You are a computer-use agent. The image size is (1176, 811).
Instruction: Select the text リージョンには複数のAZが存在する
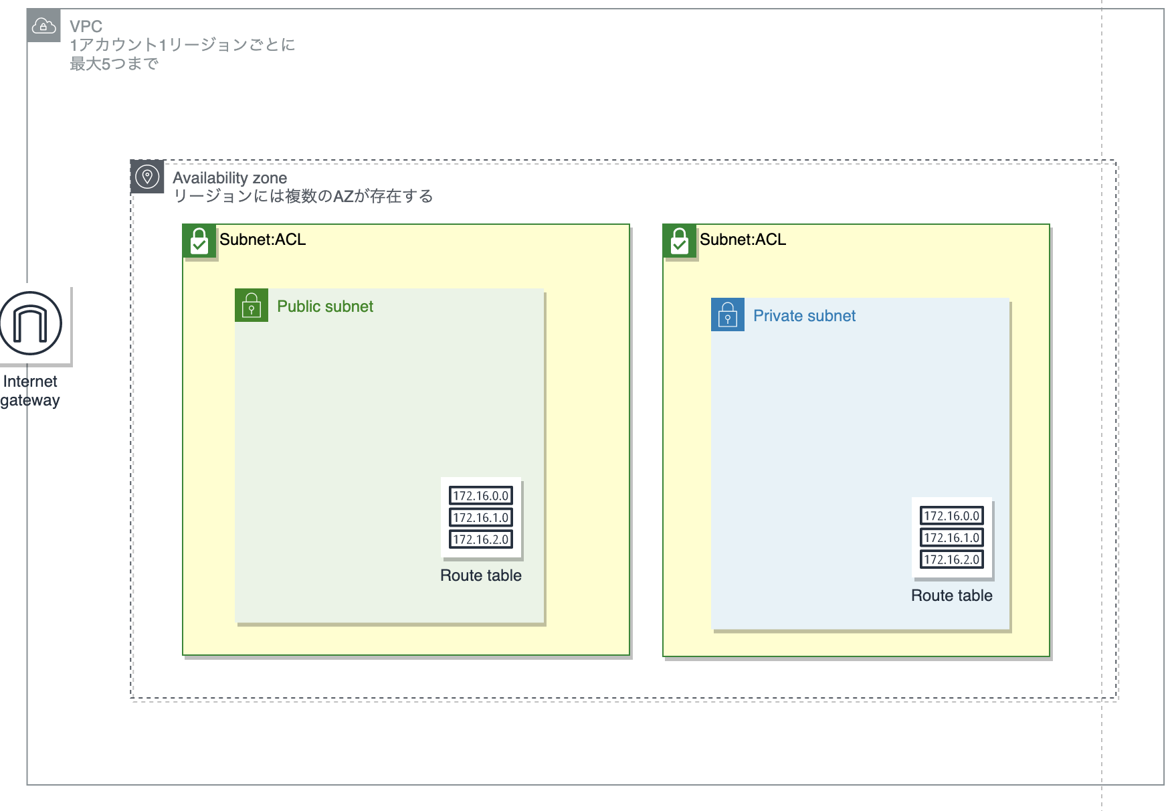(303, 196)
